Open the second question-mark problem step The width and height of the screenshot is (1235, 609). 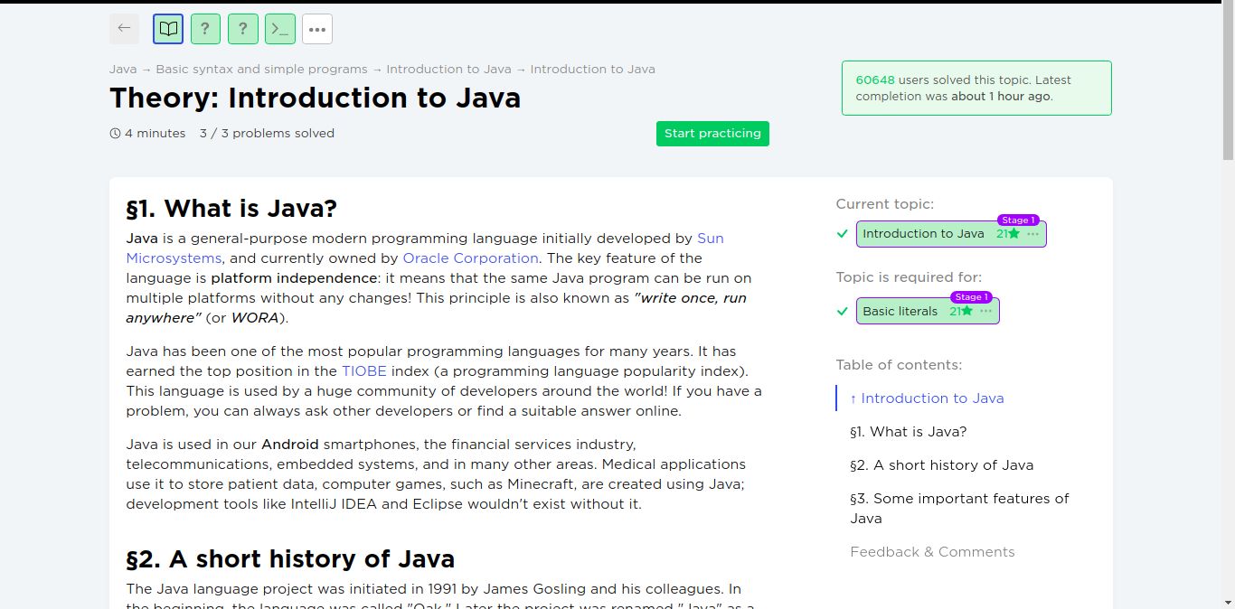click(242, 29)
